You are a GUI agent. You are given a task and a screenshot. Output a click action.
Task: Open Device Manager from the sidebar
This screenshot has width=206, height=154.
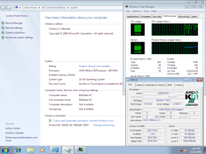tap(14, 23)
